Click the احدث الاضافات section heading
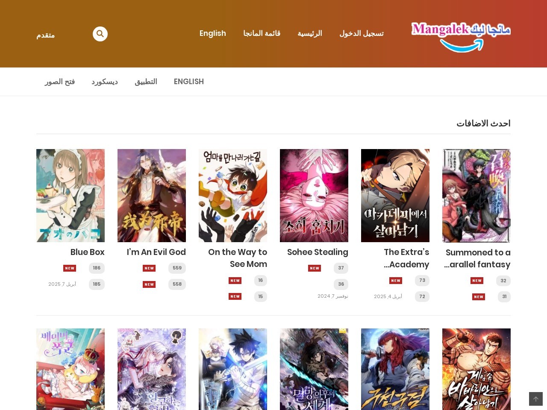Screen dimensions: 547x410 tap(483, 123)
